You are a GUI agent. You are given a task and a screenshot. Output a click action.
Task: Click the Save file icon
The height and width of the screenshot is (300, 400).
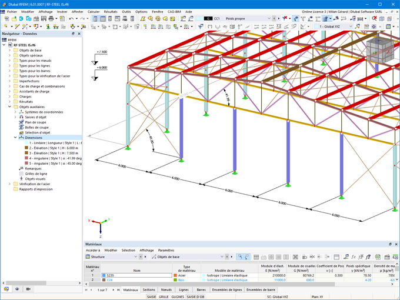(44, 19)
